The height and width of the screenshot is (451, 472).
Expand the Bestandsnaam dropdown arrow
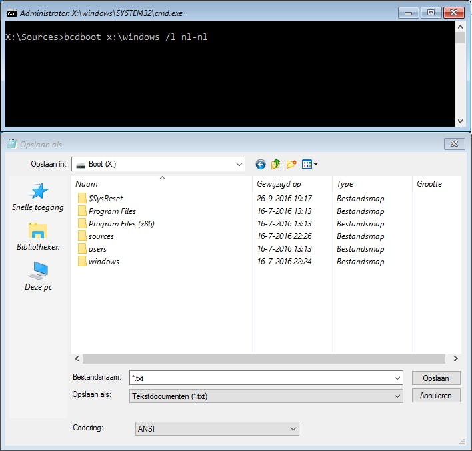coord(397,378)
